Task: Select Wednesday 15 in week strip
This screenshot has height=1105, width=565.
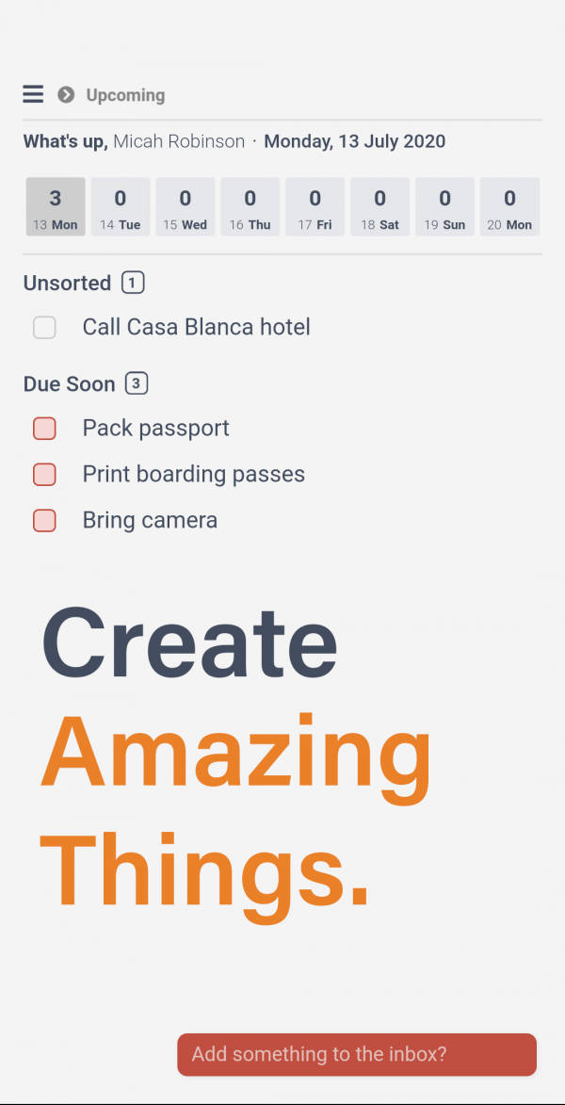Action: (186, 207)
